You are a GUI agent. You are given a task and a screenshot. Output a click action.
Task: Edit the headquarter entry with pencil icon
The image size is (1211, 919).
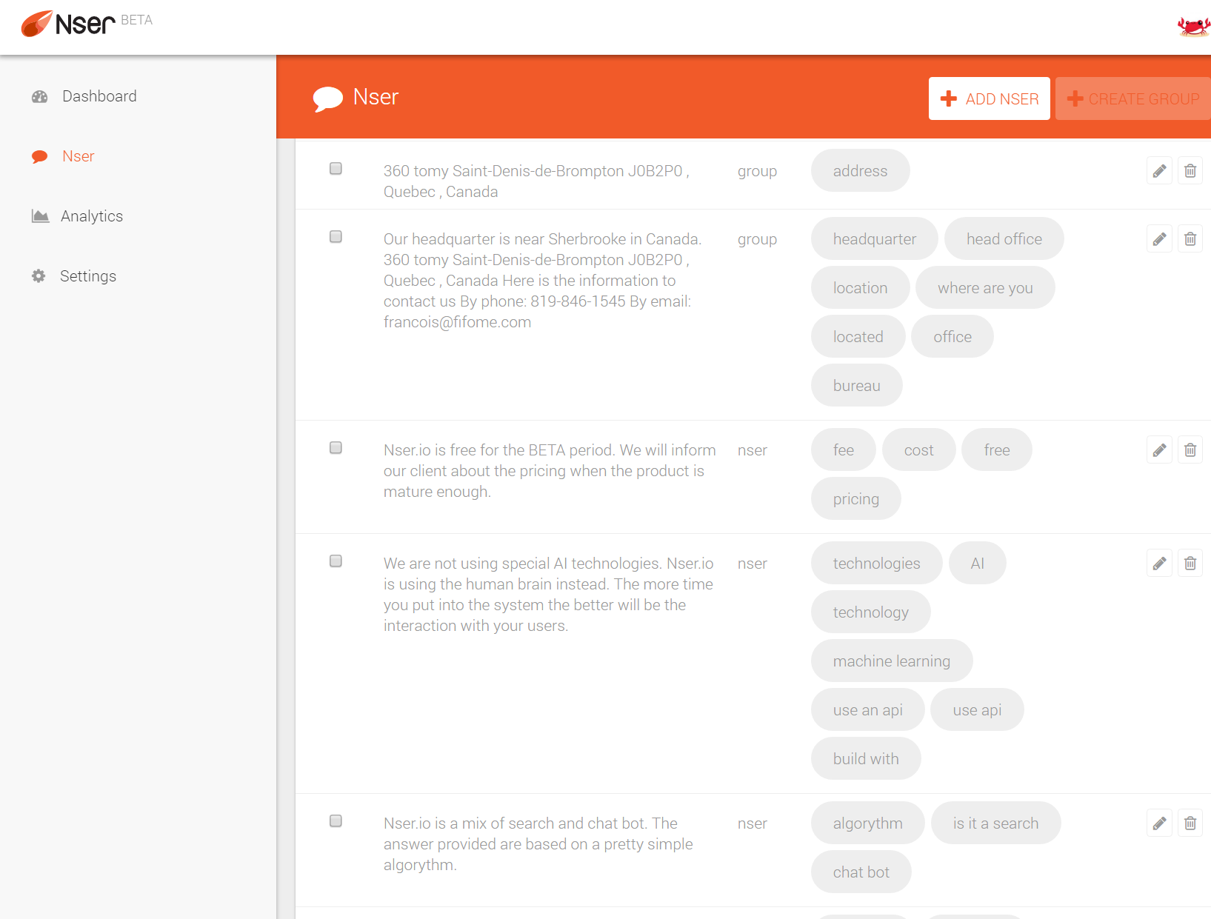pos(1159,239)
